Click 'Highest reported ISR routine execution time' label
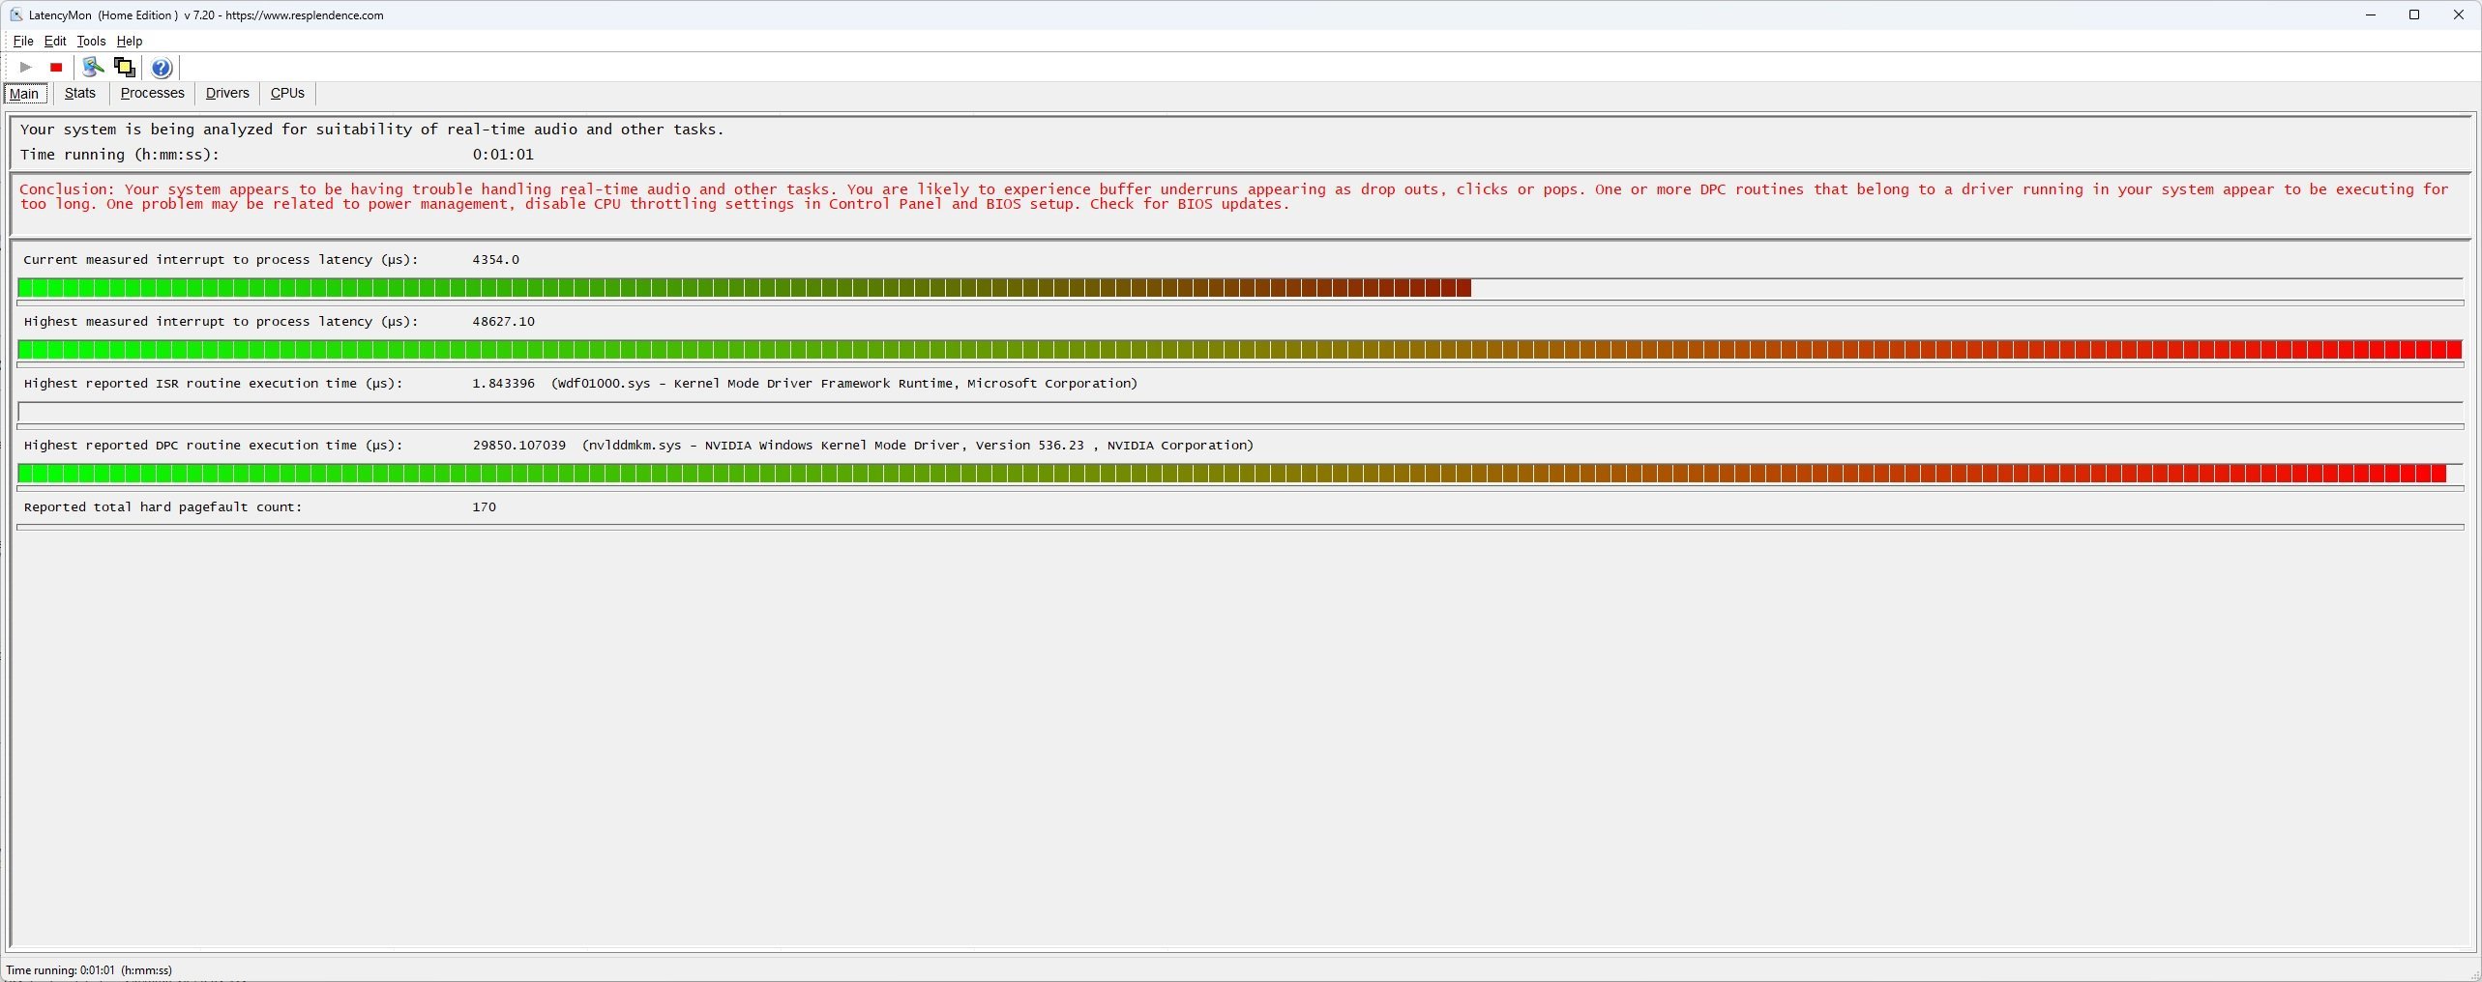Viewport: 2482px width, 982px height. click(213, 384)
